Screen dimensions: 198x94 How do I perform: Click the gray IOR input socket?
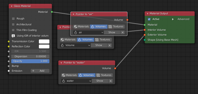click(9, 51)
